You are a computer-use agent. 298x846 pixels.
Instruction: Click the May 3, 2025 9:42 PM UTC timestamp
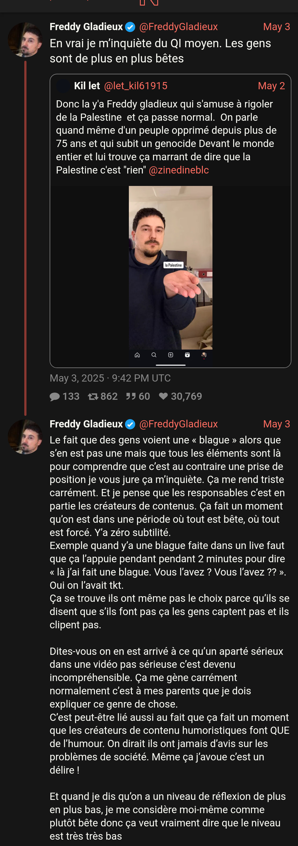coord(110,378)
